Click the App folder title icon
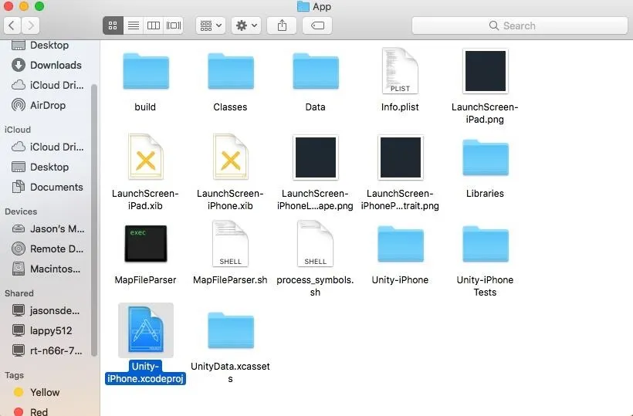Viewport: 633px width, 416px height. point(303,6)
